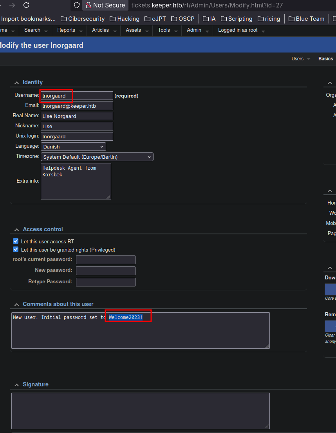Click the Nickname field
This screenshot has width=336, height=433.
[x=77, y=126]
